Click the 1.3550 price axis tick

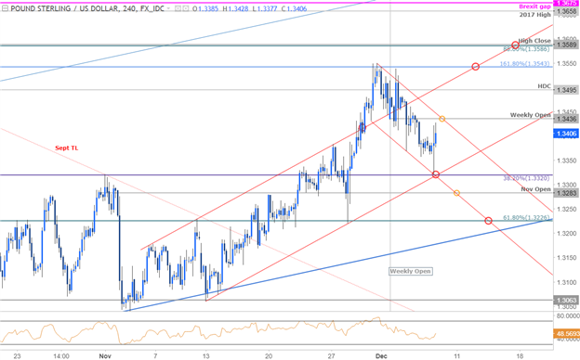point(567,64)
